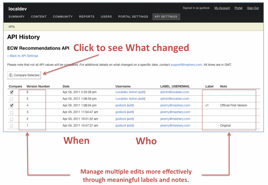The width and height of the screenshot is (268, 185).
Task: Click edit link in version 3 row
Action: tap(131, 112)
